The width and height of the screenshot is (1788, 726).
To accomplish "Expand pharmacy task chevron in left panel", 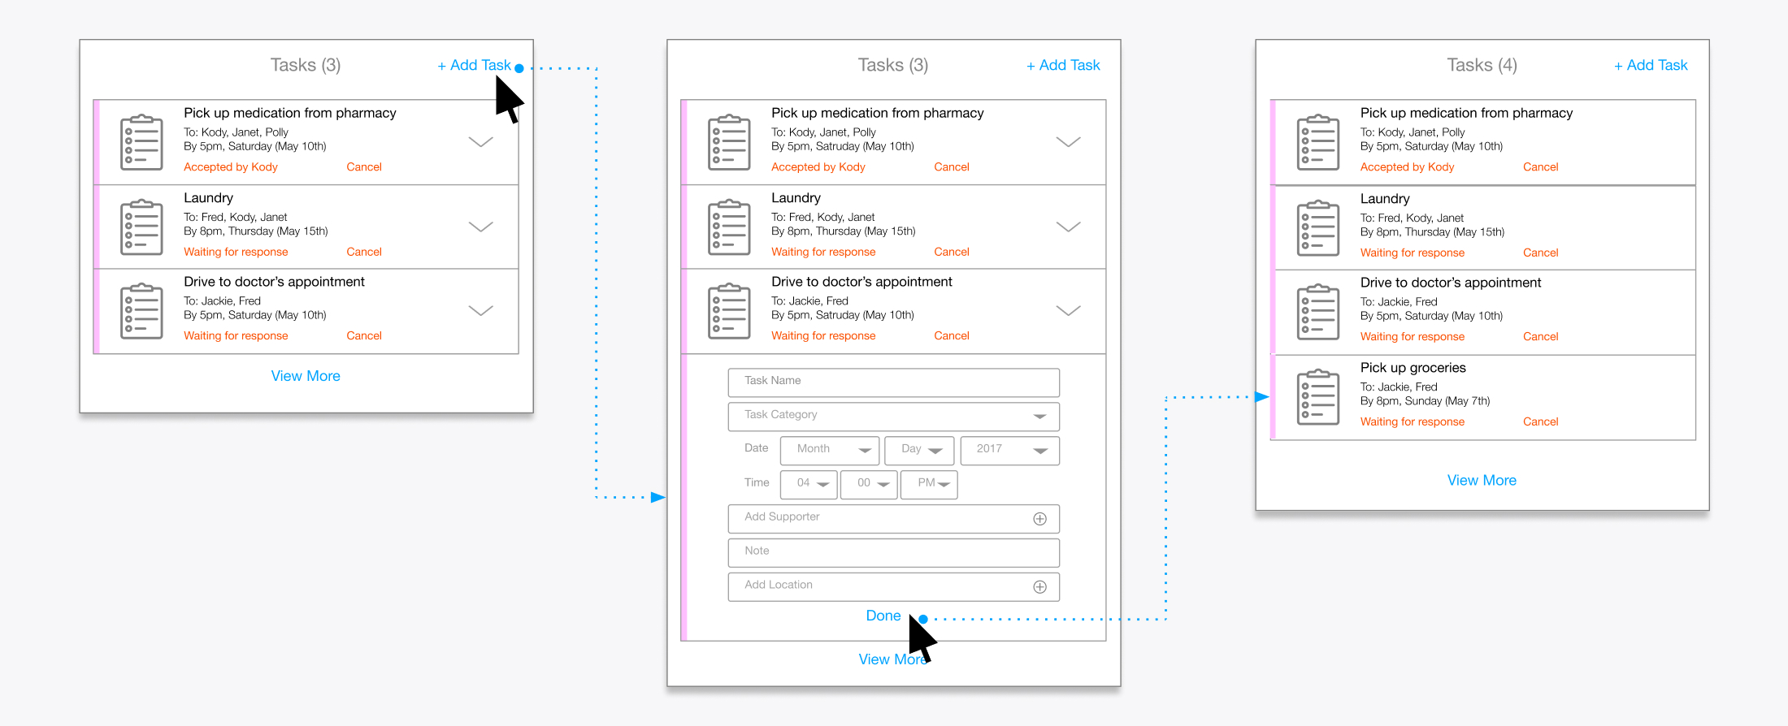I will click(481, 142).
